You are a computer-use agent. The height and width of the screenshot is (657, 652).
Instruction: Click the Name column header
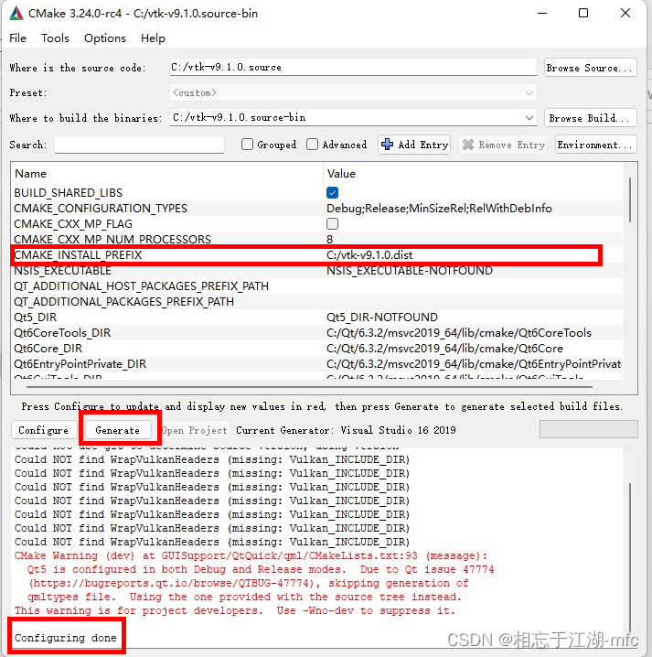point(30,174)
